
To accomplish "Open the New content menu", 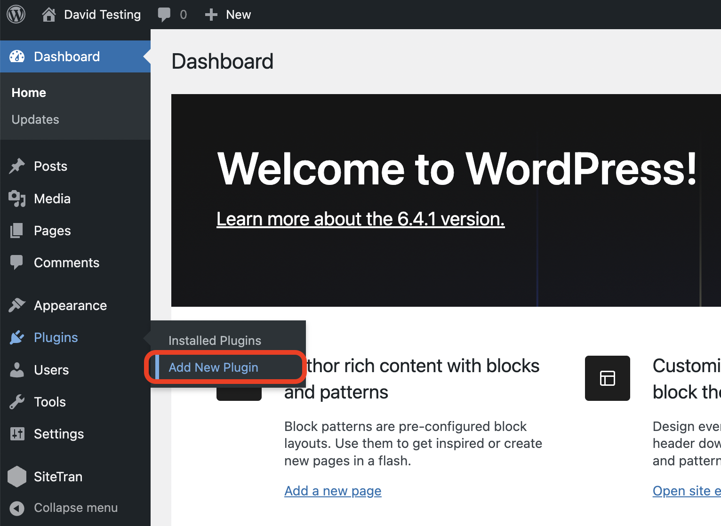I will coord(238,15).
